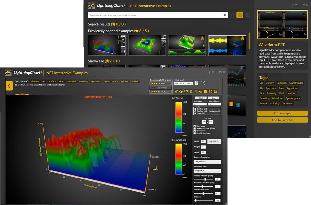Switch to the list view icon

248,15
